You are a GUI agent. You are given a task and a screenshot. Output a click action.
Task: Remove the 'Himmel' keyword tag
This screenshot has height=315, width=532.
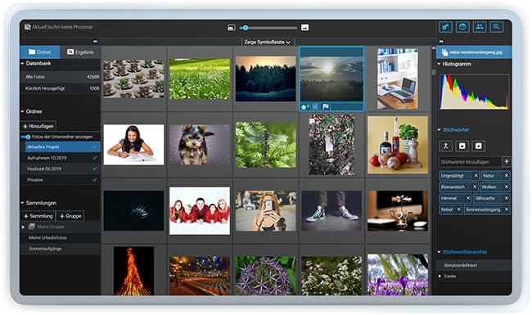pos(468,198)
